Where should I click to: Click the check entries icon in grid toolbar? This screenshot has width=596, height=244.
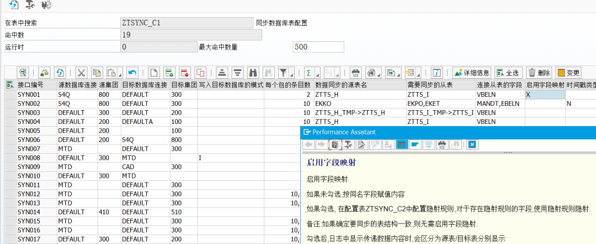44,73
